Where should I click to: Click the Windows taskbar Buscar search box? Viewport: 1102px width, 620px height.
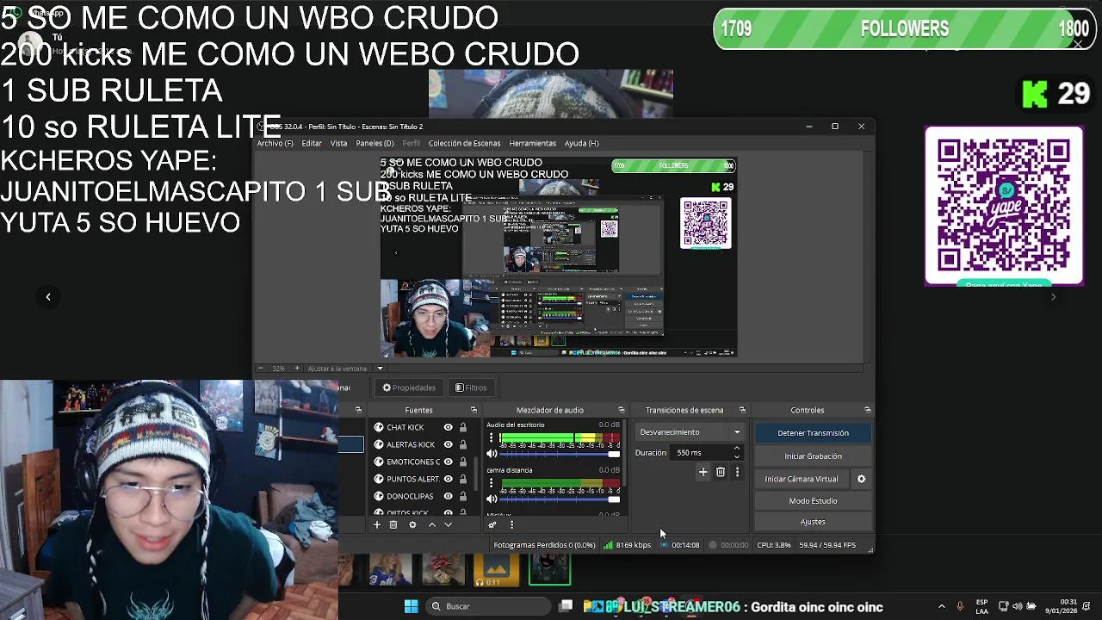(486, 606)
